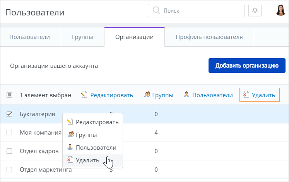
Task: Click user icon in the context menu
Action: (70, 147)
